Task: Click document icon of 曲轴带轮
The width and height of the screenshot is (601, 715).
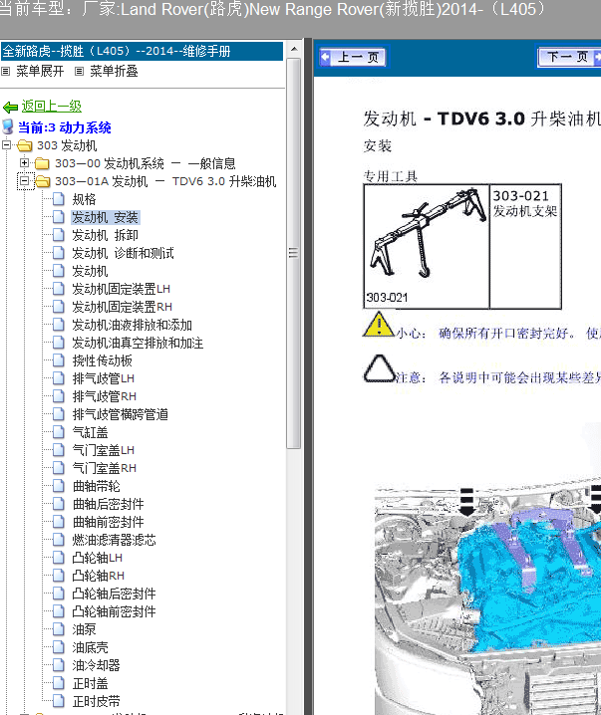Action: pos(58,486)
